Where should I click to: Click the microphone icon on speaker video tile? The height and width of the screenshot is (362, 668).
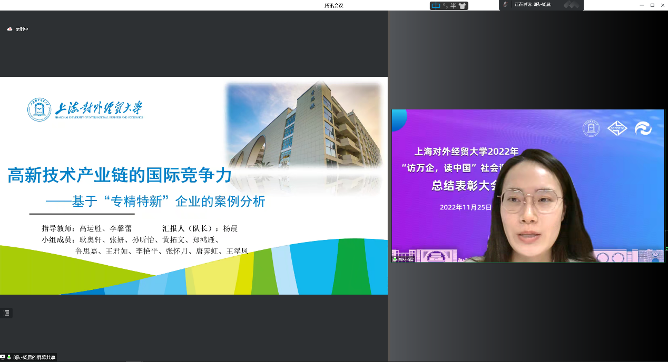coord(395,259)
